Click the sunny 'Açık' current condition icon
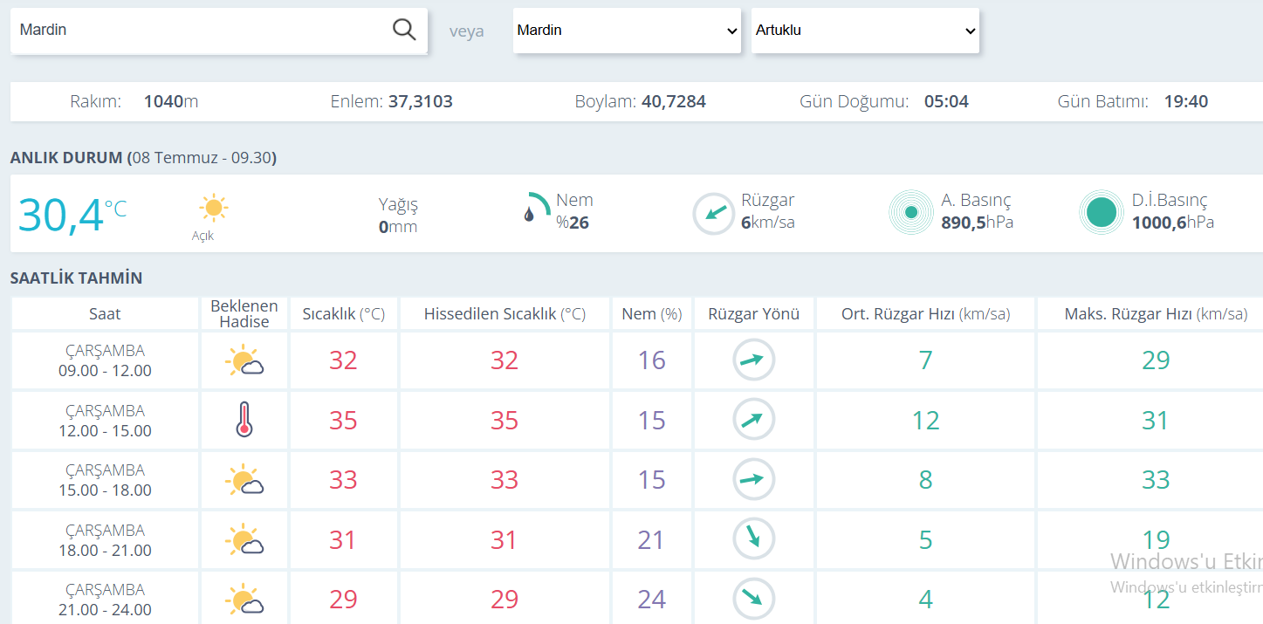Screen dimensions: 1263x624 tap(213, 209)
